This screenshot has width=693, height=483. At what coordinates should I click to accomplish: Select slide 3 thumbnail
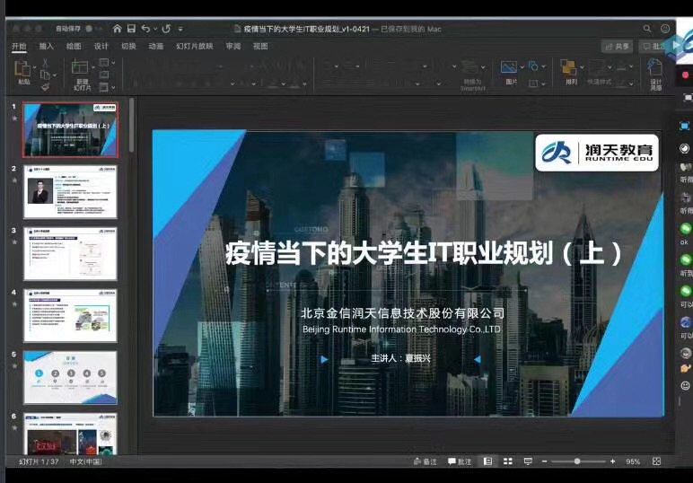[x=70, y=254]
